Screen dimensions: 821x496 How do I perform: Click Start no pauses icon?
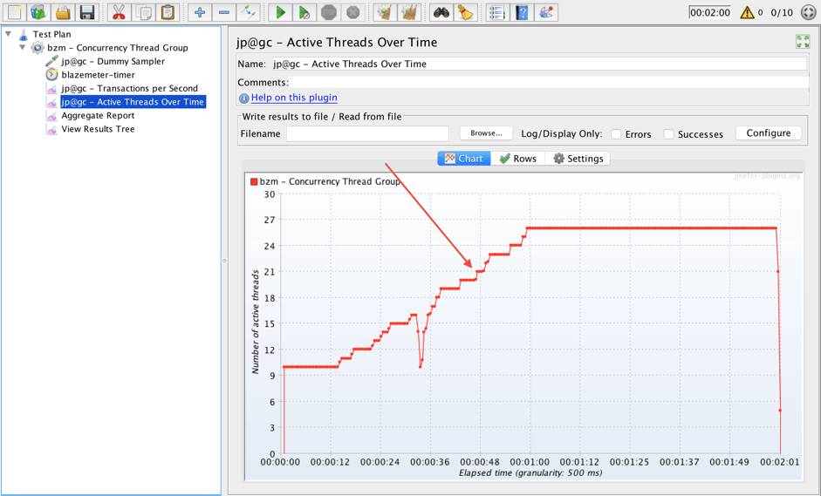(x=304, y=12)
